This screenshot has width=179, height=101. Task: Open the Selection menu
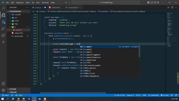[x=20, y=3]
